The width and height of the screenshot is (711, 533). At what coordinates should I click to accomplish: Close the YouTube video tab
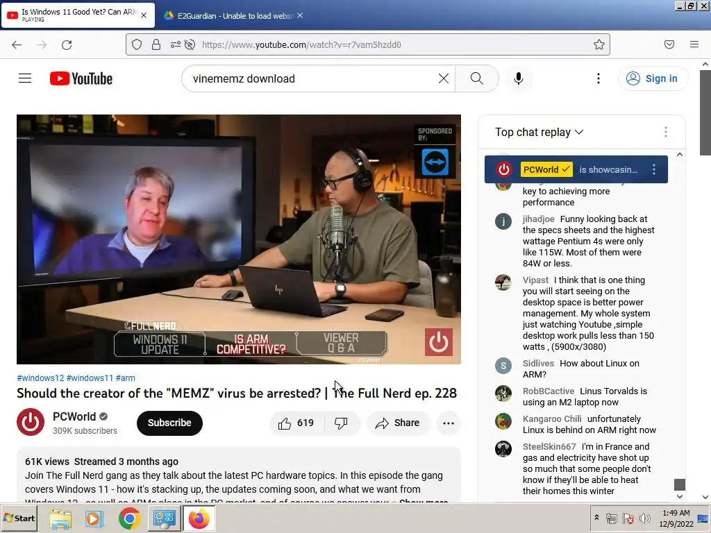144,15
